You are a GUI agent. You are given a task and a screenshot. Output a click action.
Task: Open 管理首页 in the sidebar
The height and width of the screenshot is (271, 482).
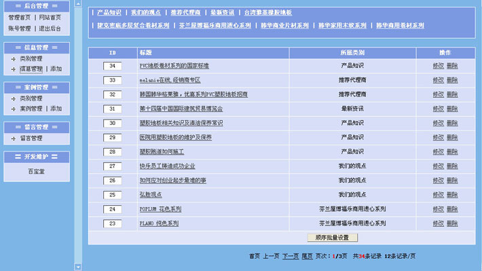coord(20,18)
